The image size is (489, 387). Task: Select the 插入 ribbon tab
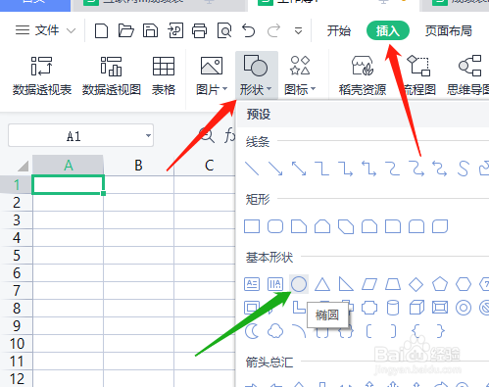388,30
